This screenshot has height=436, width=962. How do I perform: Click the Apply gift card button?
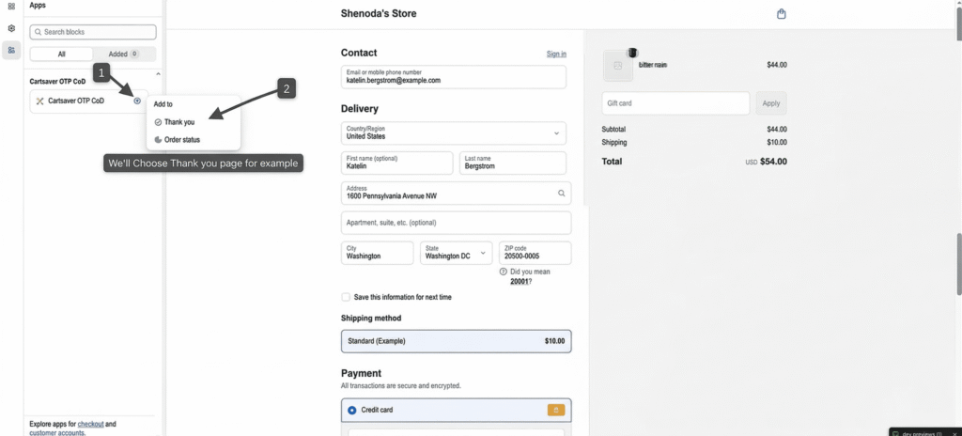[770, 103]
